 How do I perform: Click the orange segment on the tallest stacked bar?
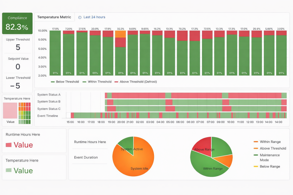coord(120,34)
